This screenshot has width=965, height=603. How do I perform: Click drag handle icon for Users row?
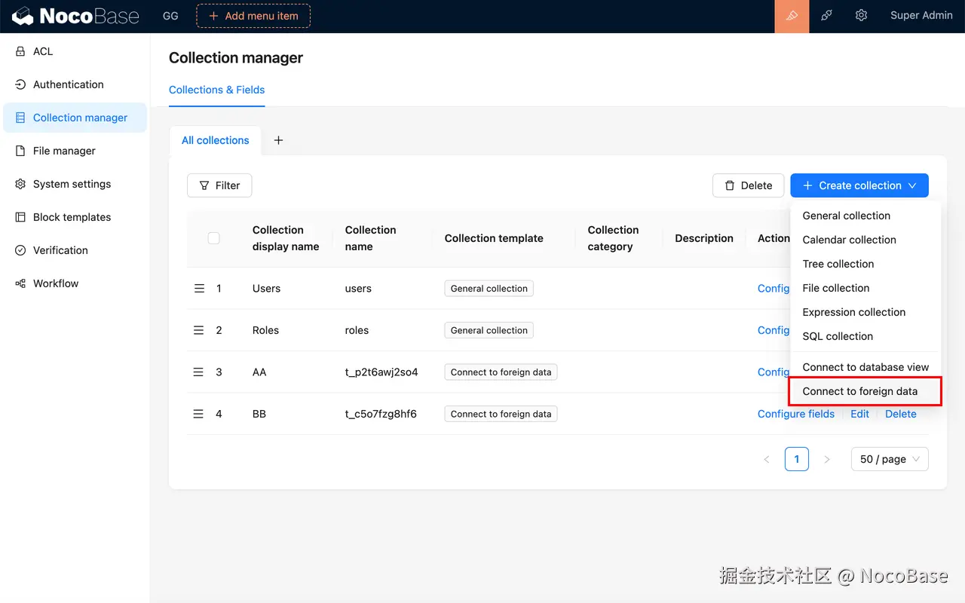[199, 289]
